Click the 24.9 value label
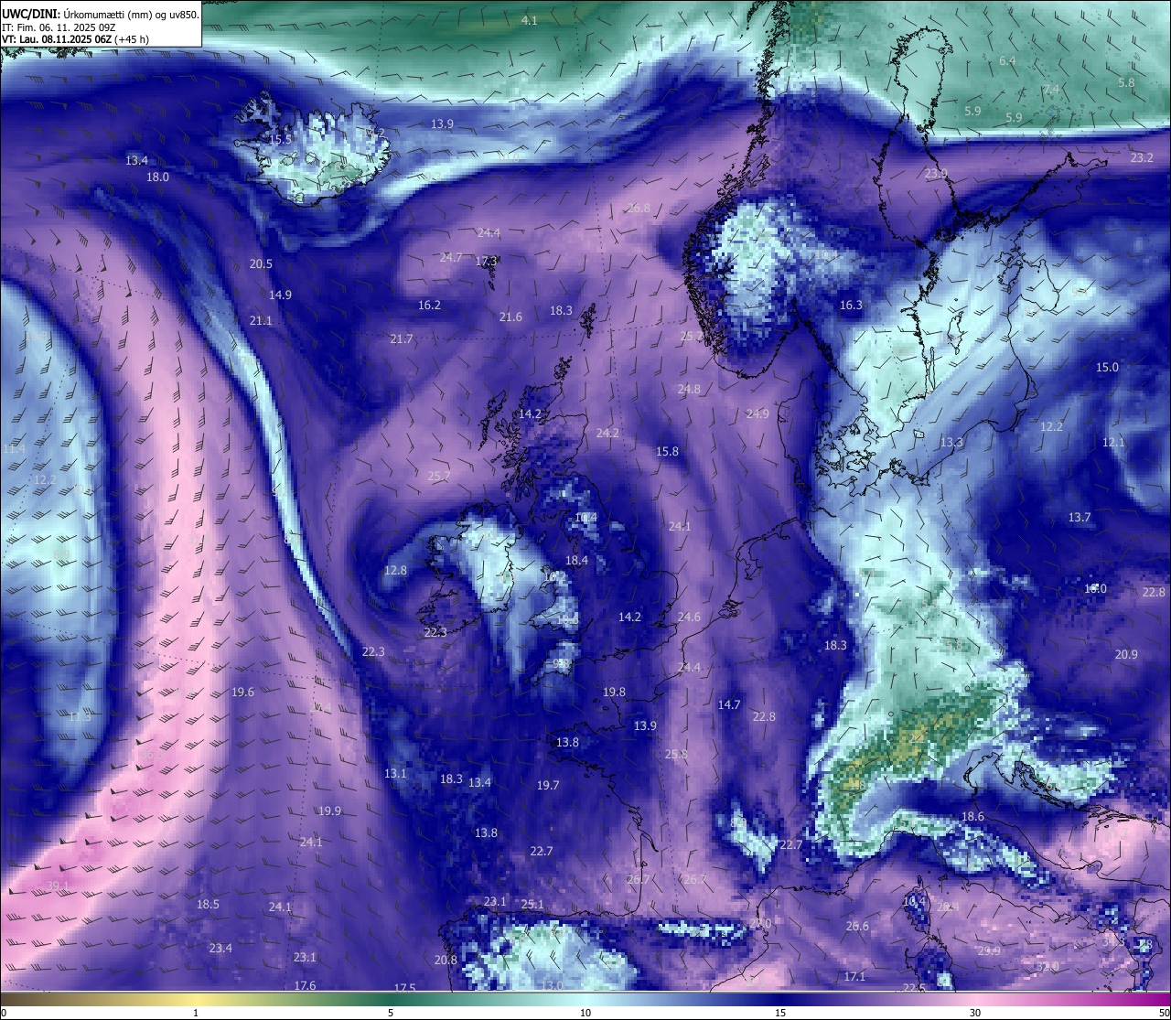Screen dimensions: 1171x1020 pos(757,413)
